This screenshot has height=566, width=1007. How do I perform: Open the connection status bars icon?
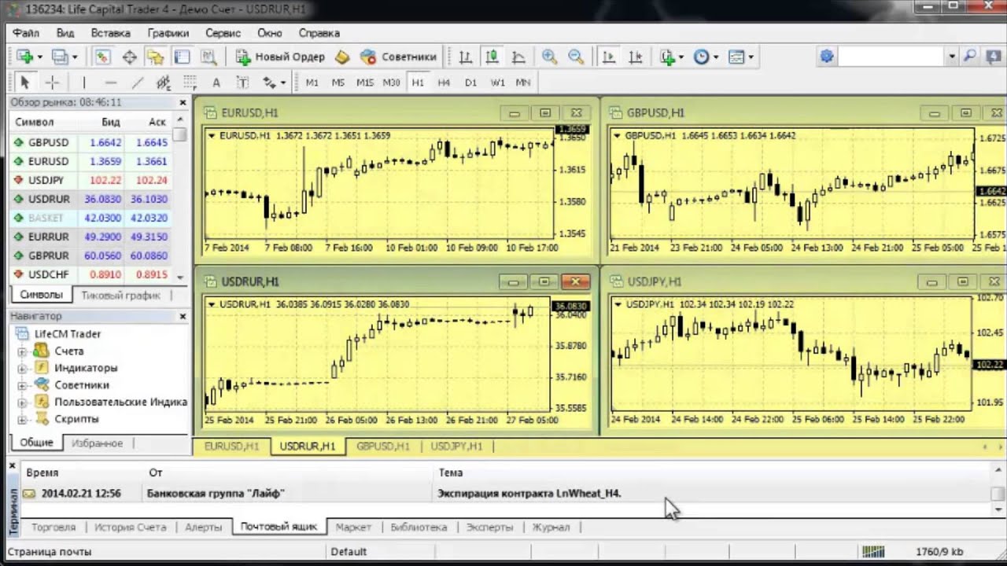click(x=873, y=551)
